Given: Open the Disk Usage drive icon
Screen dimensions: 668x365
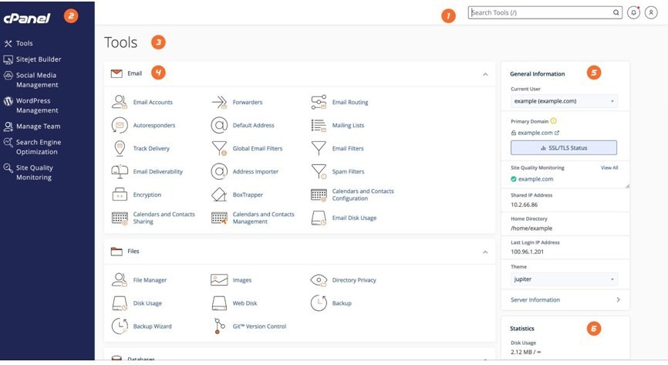Looking at the screenshot, I should 120,303.
